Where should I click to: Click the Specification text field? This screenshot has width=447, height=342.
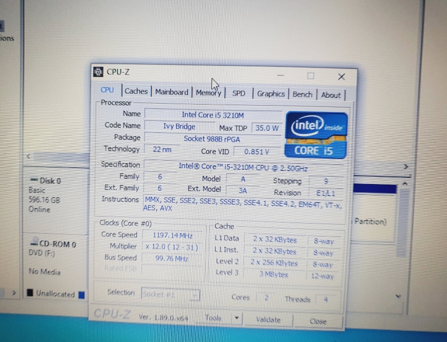tap(243, 166)
